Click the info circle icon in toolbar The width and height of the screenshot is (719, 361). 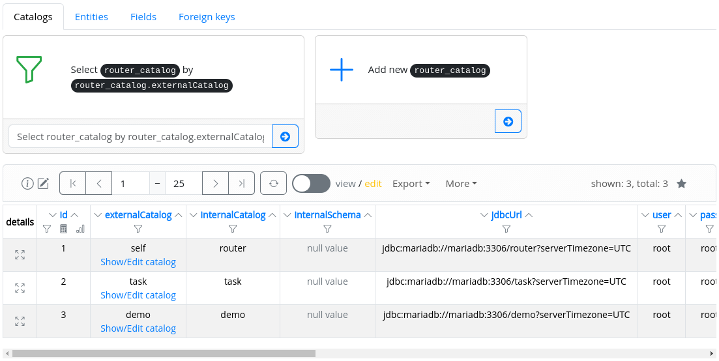[27, 184]
